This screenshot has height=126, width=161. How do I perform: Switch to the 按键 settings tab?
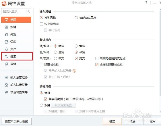(16, 27)
